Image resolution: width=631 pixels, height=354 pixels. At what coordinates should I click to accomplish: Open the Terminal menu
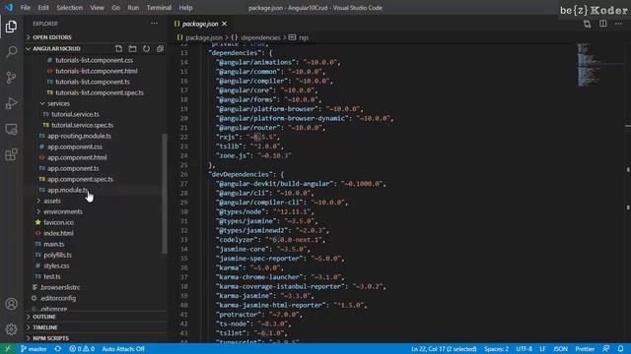coord(159,8)
